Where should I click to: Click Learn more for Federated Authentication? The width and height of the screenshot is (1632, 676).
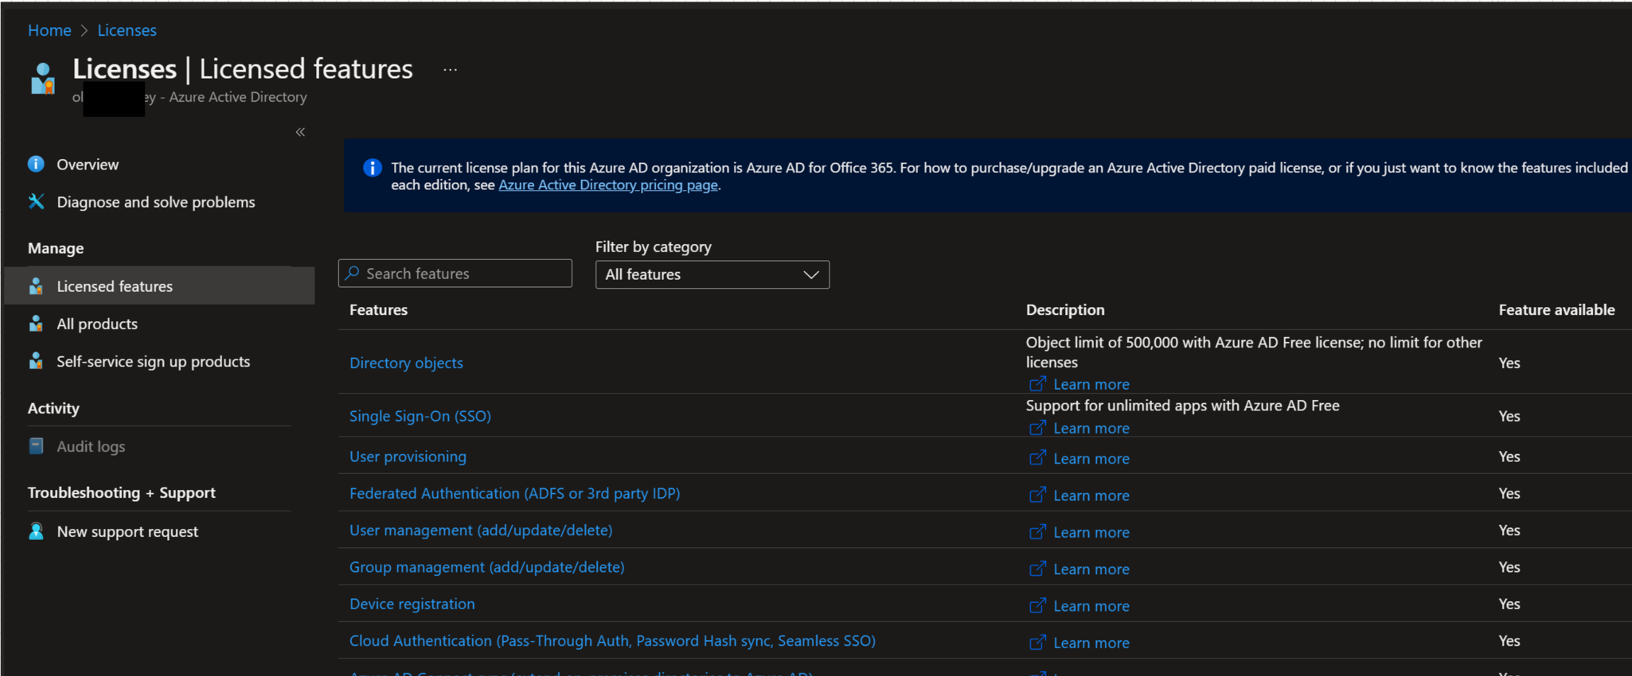(x=1091, y=495)
